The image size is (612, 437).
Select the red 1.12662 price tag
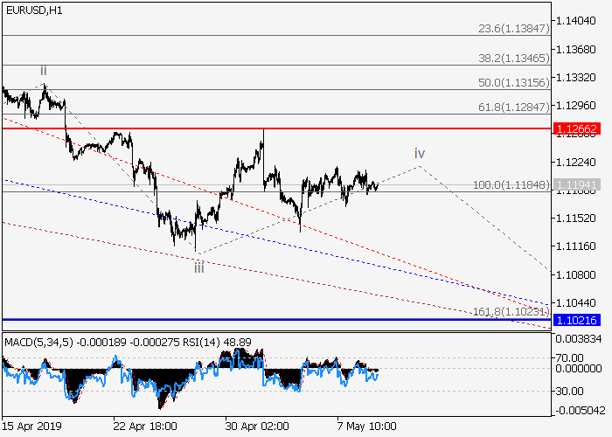coord(576,128)
